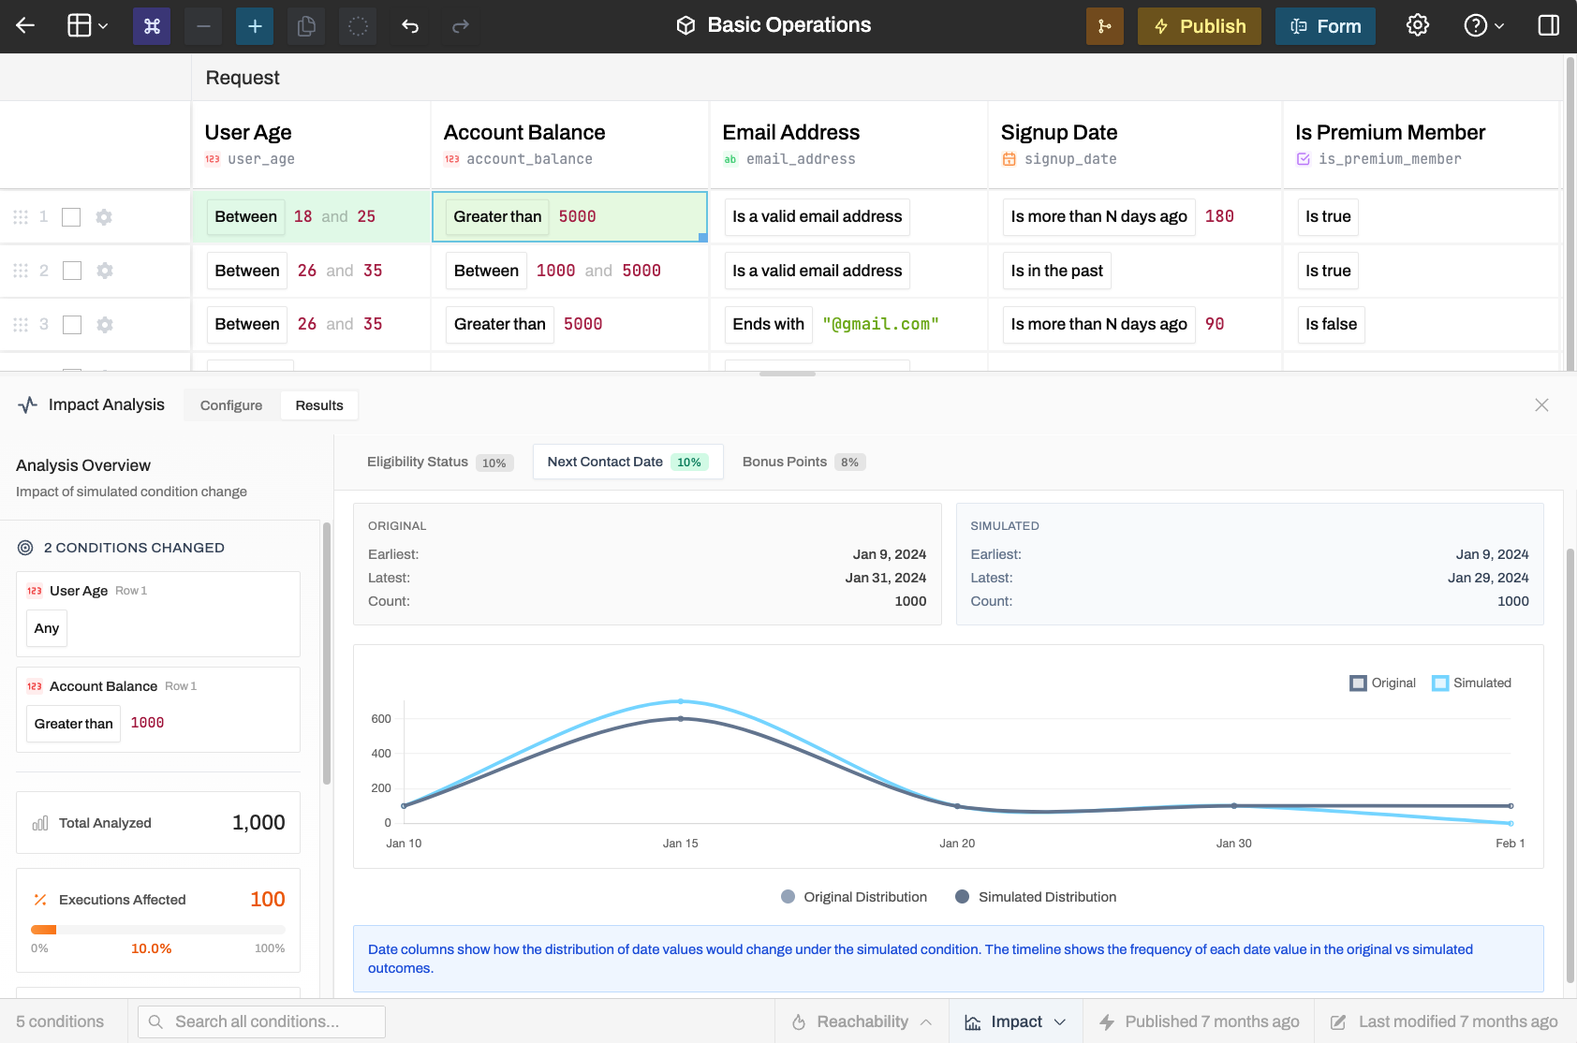
Task: Click the plus add button in toolbar
Action: [255, 26]
